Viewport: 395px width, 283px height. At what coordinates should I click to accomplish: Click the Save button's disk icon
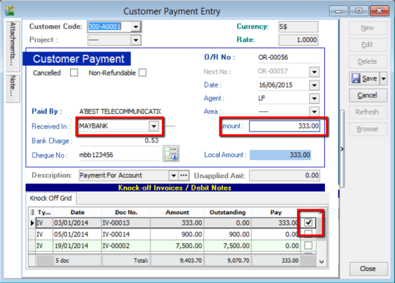coord(356,79)
